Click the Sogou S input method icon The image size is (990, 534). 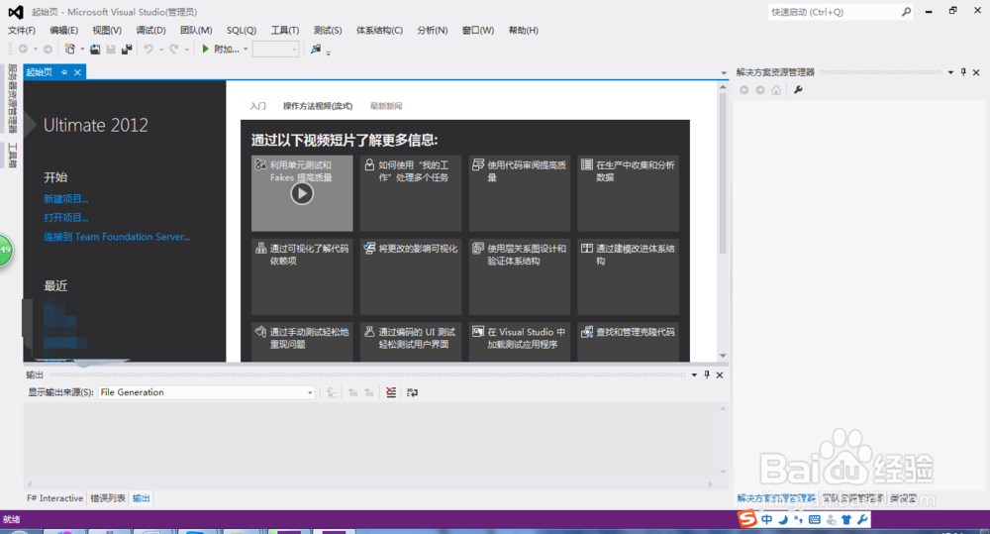(x=747, y=519)
